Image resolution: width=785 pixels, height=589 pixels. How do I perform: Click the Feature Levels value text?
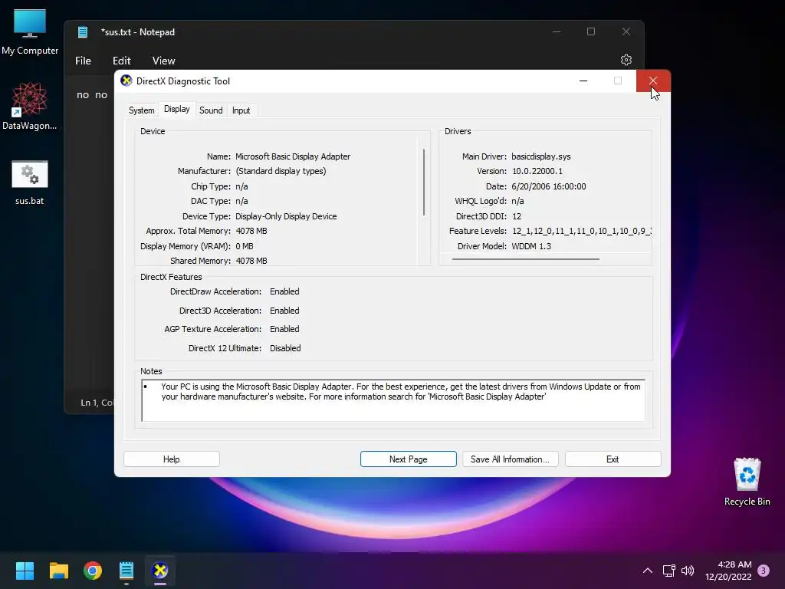click(x=581, y=232)
